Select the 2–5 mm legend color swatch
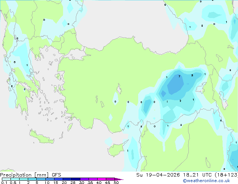 coord(32,179)
